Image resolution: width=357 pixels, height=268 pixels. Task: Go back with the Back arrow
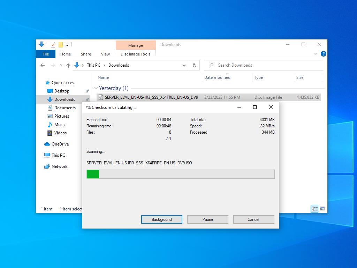(x=43, y=65)
